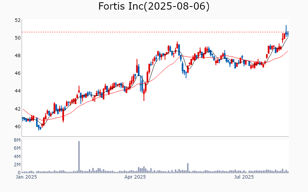Viewport: 308px width, 192px height.
Task: Click the 40 price axis label
Action: click(x=18, y=126)
